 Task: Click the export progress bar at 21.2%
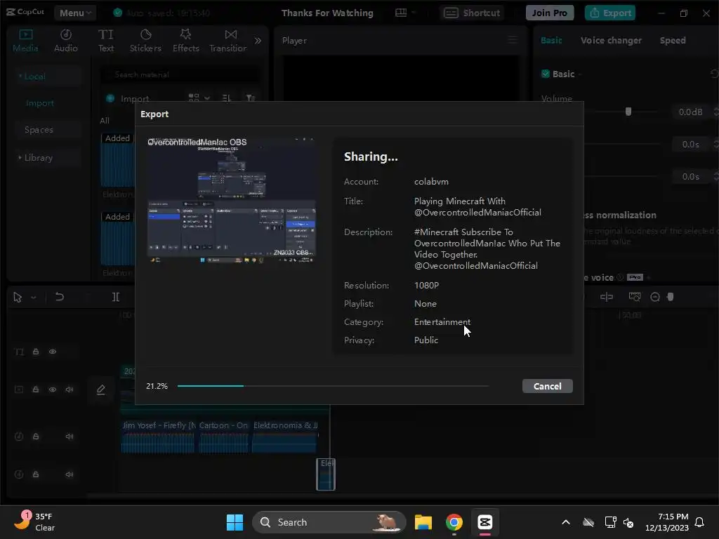[333, 386]
